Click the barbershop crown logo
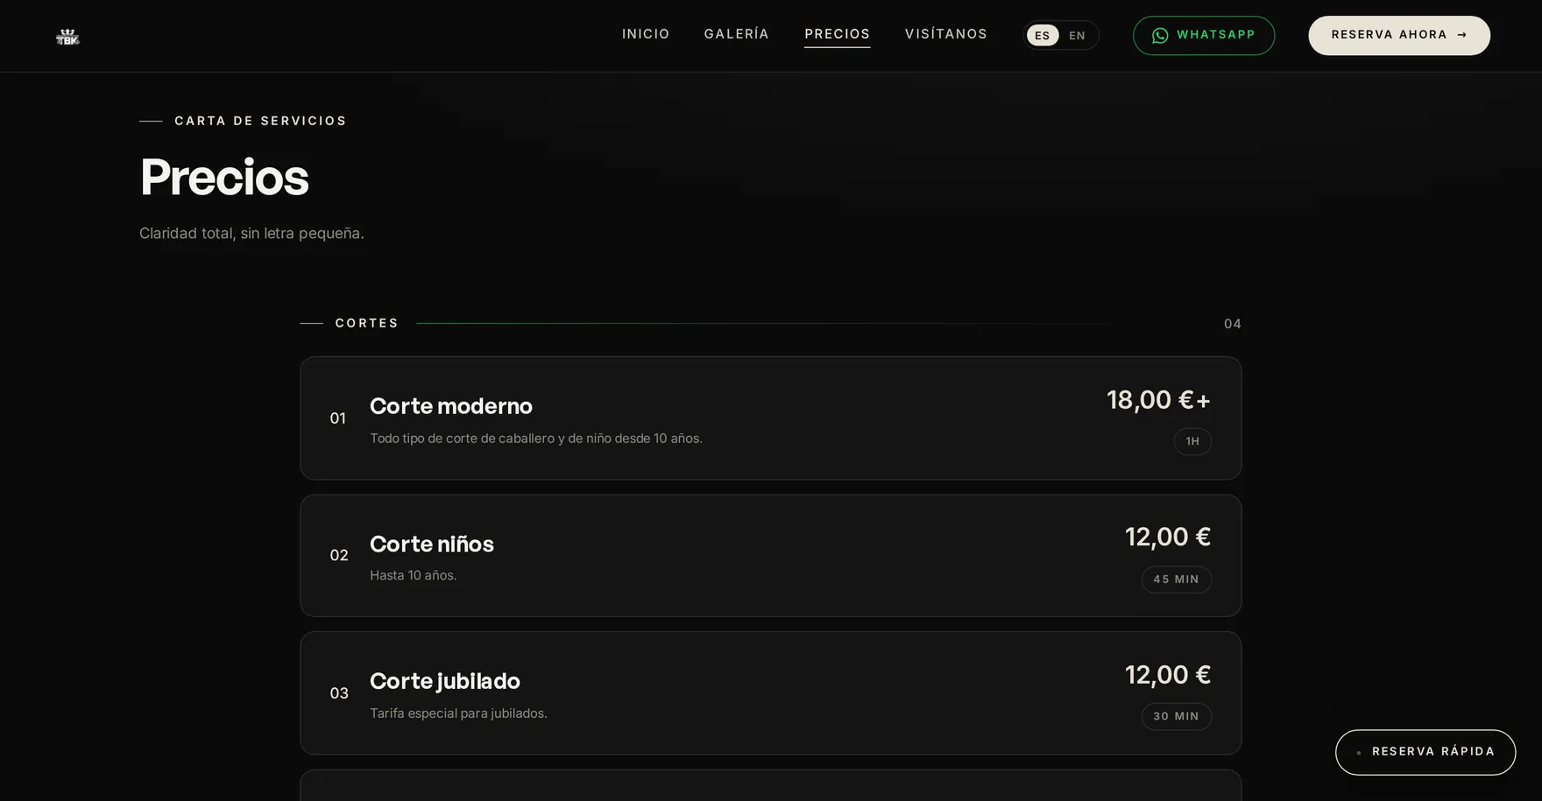This screenshot has width=1542, height=801. (67, 36)
